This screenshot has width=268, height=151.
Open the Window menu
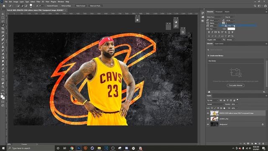click(x=61, y=2)
